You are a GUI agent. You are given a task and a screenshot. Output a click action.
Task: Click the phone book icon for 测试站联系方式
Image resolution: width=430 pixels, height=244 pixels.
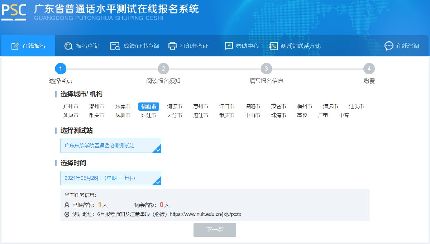[x=273, y=46]
